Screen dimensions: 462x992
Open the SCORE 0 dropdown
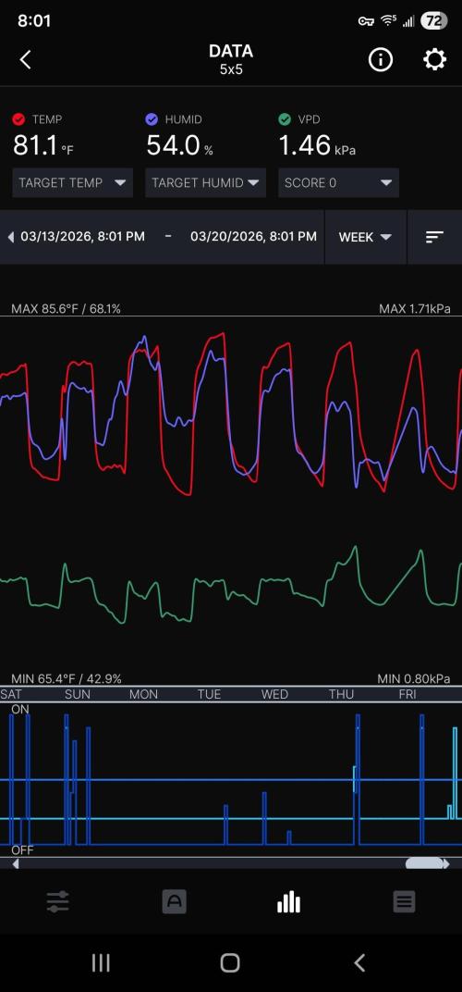[x=339, y=183]
